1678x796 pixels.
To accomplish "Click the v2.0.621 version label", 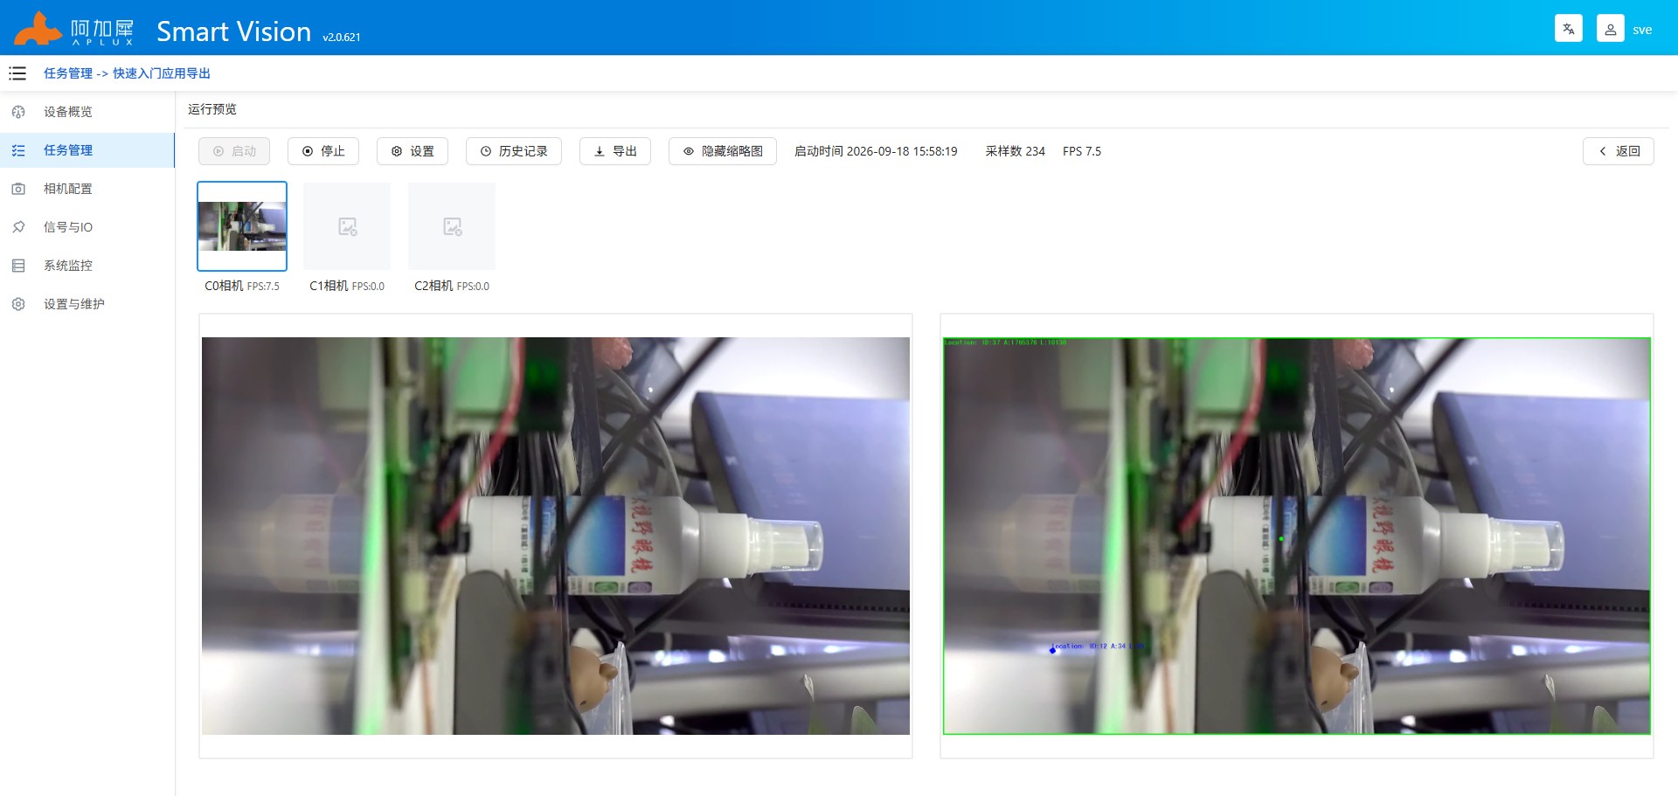I will click(x=342, y=38).
